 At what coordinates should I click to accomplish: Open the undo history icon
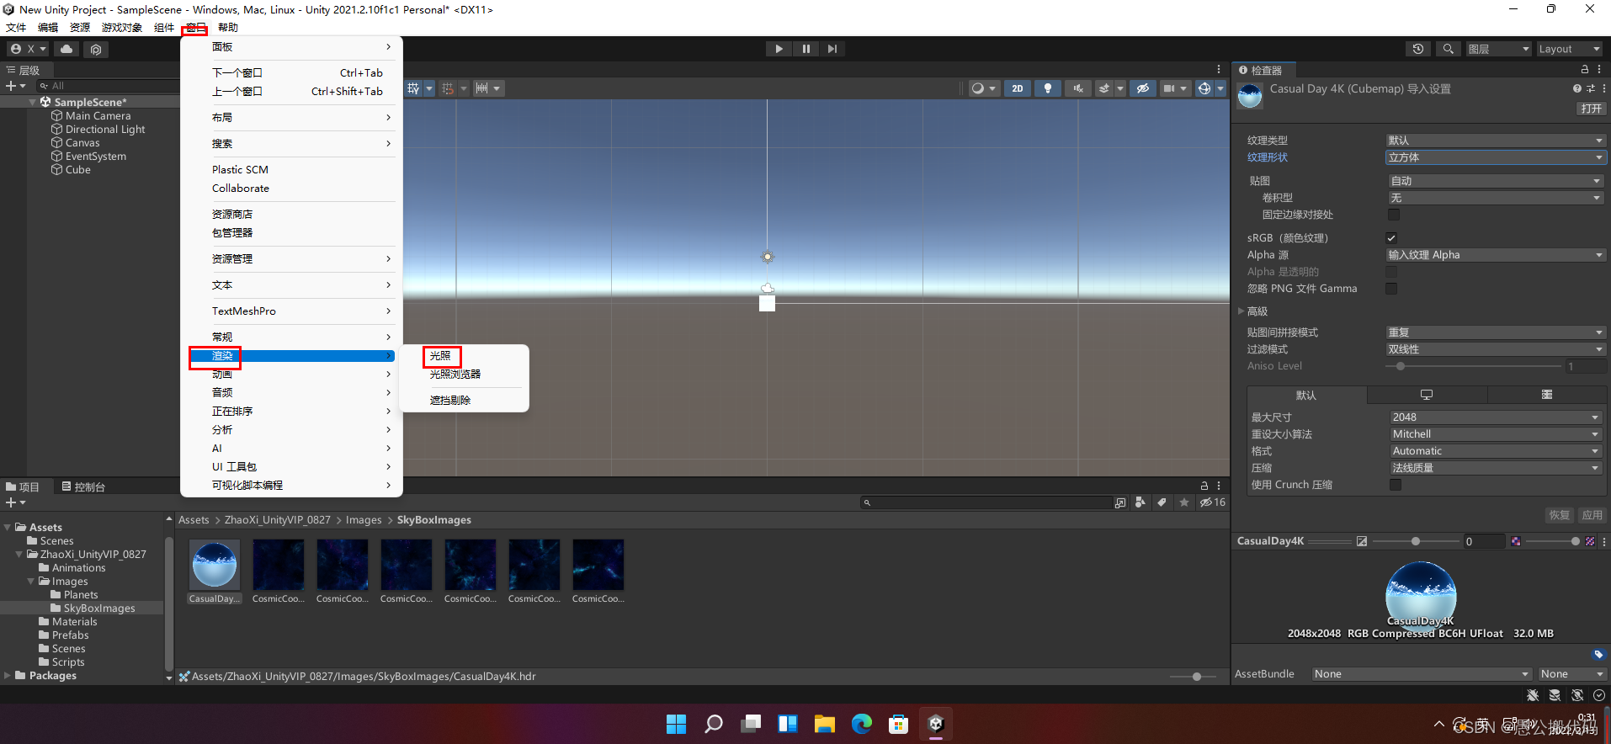(1418, 49)
